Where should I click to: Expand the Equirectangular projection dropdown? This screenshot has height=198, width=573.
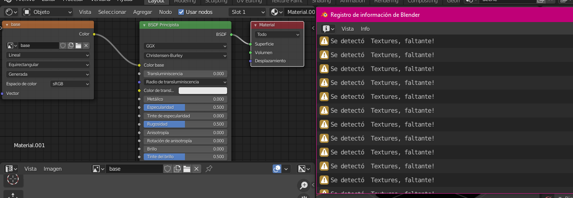48,65
